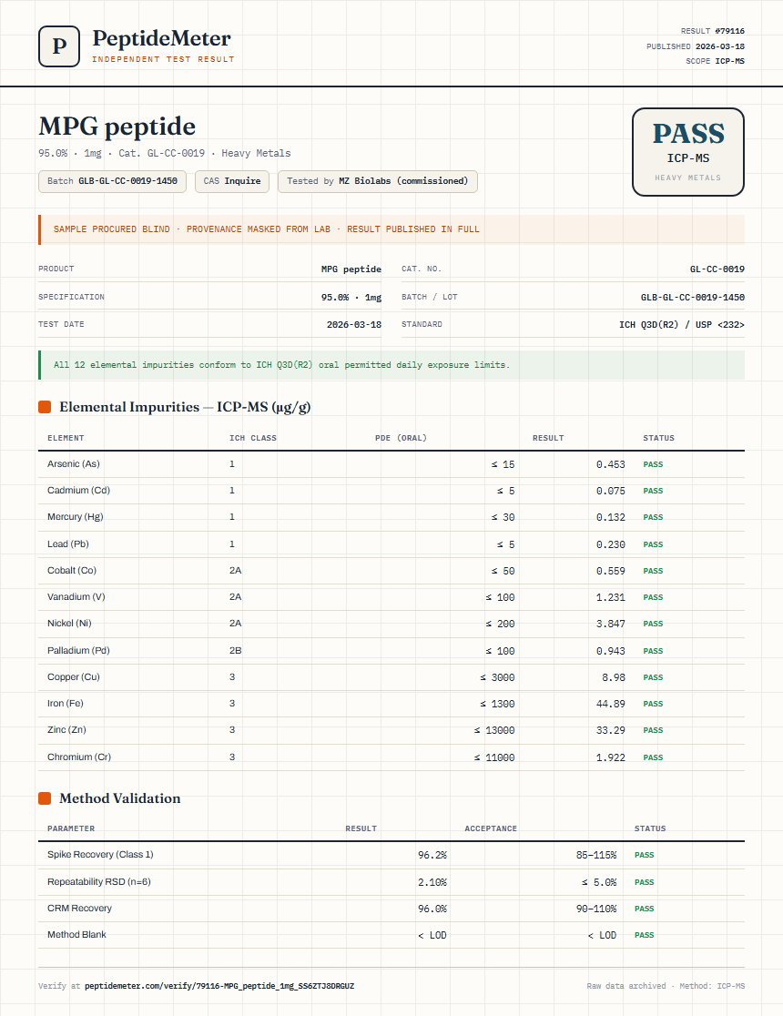Click Mercury PDE limit ≤ 30

(x=503, y=518)
